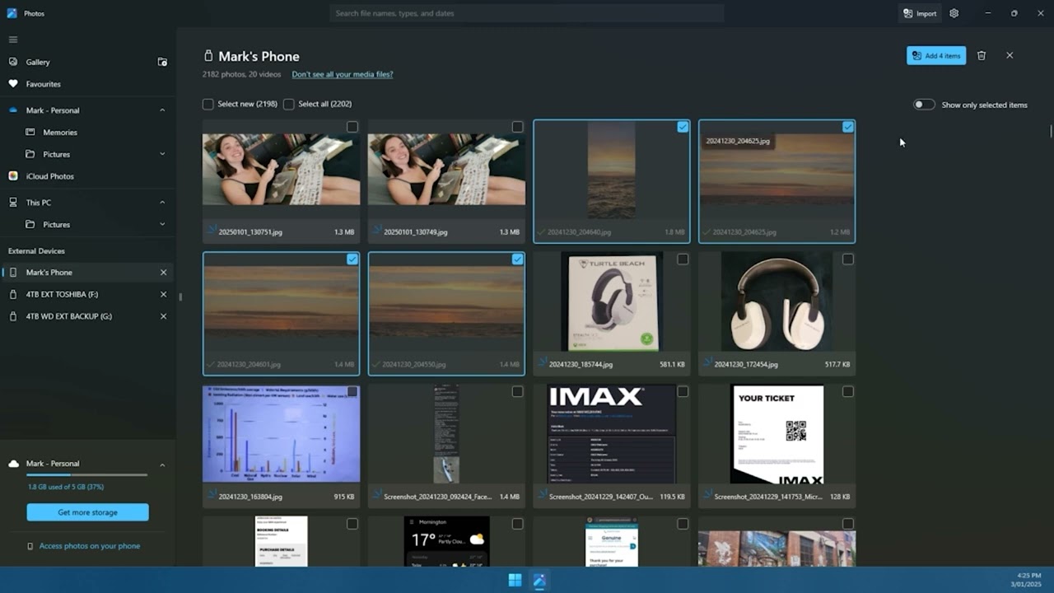Open the hamburger navigation menu
Viewport: 1054px width, 593px height.
(x=12, y=40)
